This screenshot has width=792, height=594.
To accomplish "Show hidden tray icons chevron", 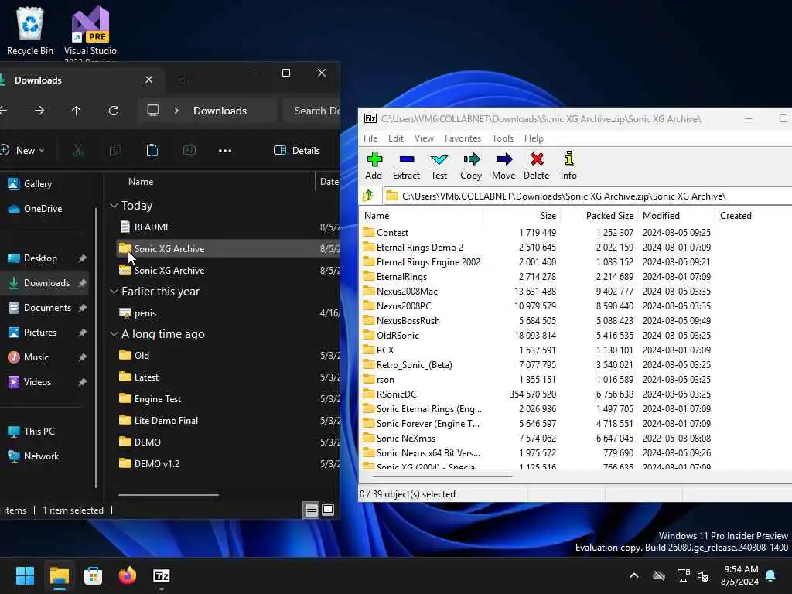I will 634,575.
